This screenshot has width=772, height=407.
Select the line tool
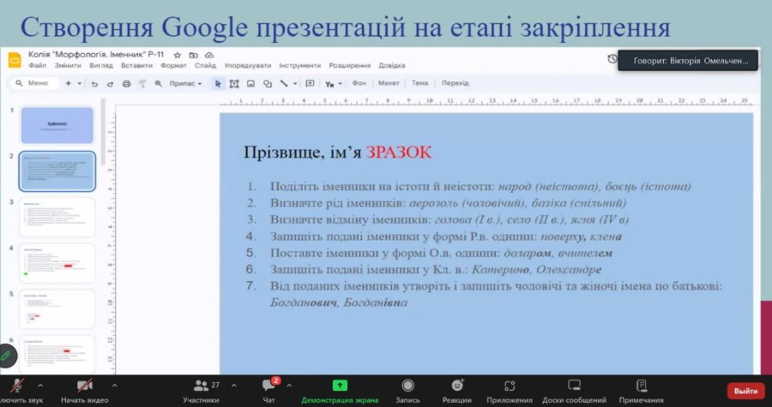(284, 84)
